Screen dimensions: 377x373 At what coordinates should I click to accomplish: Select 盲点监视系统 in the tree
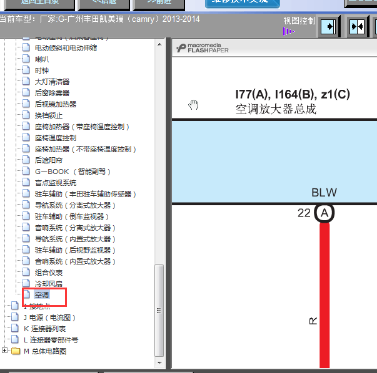[56, 183]
